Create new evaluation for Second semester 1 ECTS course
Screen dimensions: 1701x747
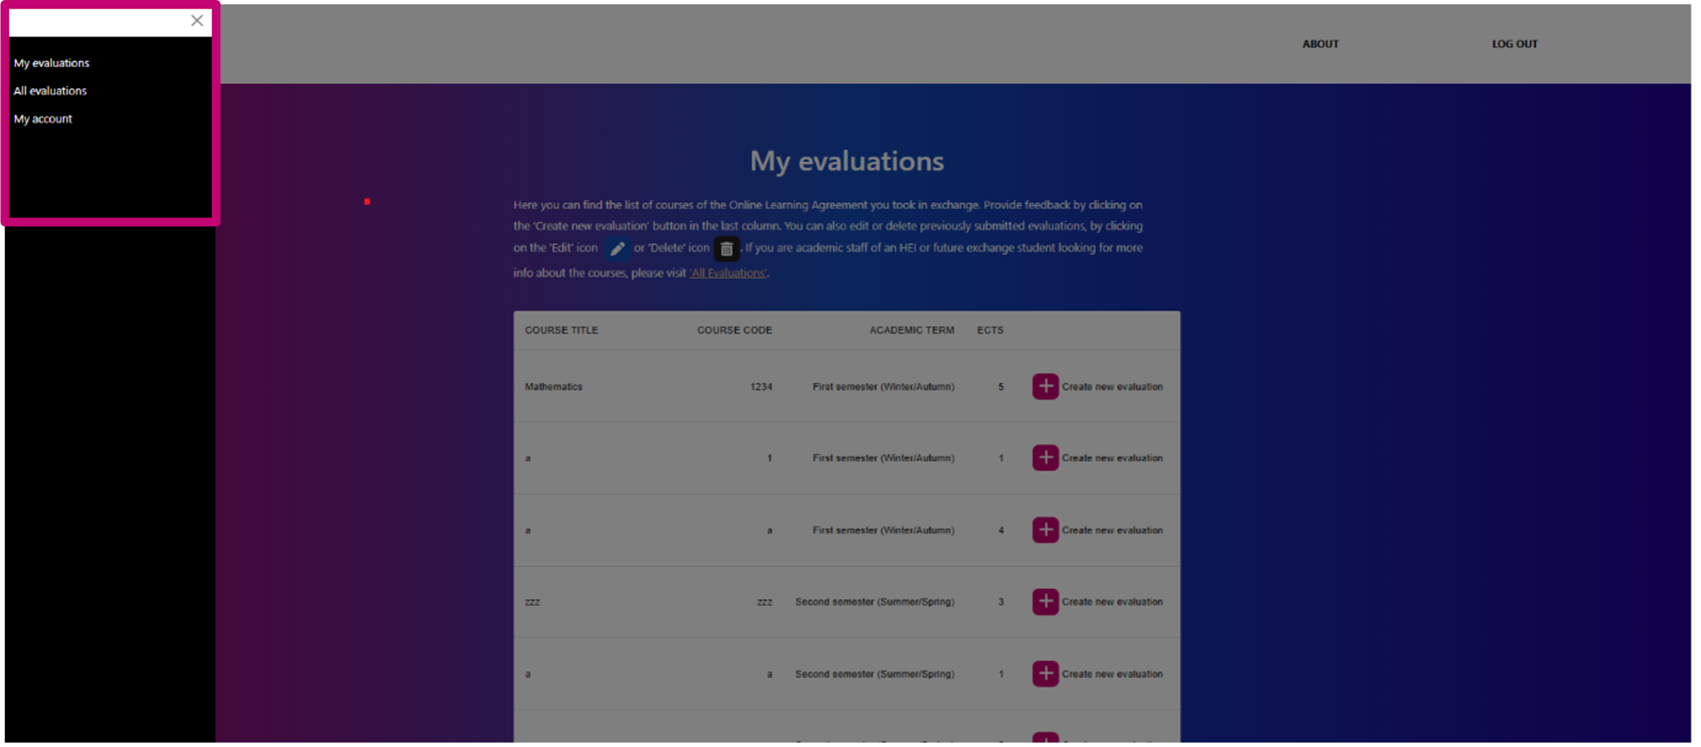[x=1112, y=674]
